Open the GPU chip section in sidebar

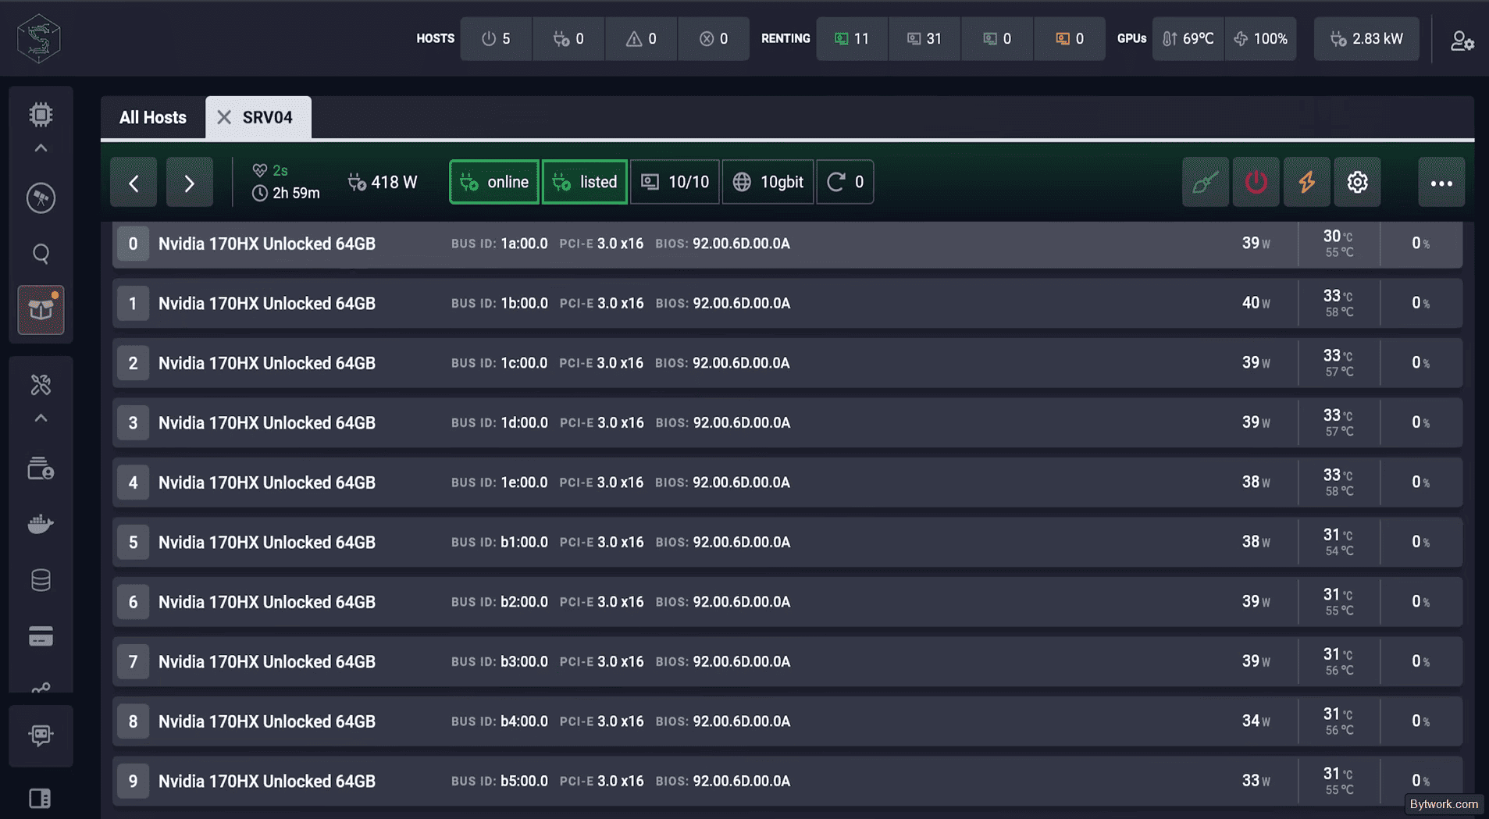pos(41,115)
